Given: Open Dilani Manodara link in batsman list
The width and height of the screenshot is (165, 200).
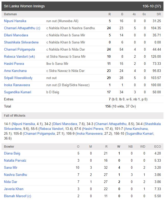Looking at the screenshot, I should pos(16,35).
